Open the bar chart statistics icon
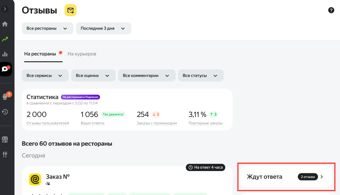This screenshot has height=195, width=340. tap(5, 54)
